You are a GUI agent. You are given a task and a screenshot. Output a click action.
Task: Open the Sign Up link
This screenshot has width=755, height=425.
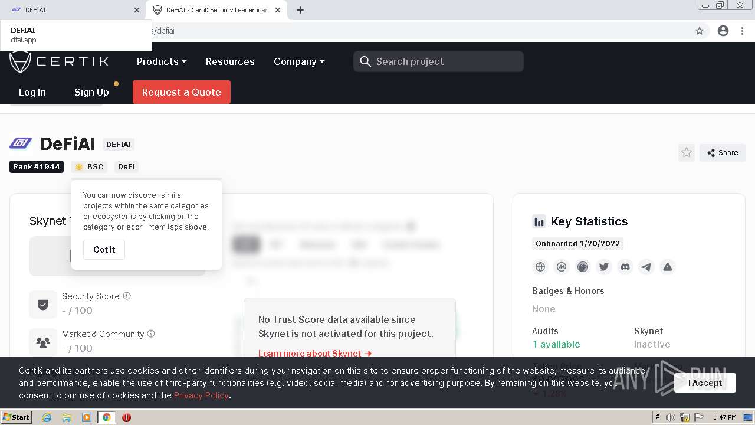pos(91,92)
